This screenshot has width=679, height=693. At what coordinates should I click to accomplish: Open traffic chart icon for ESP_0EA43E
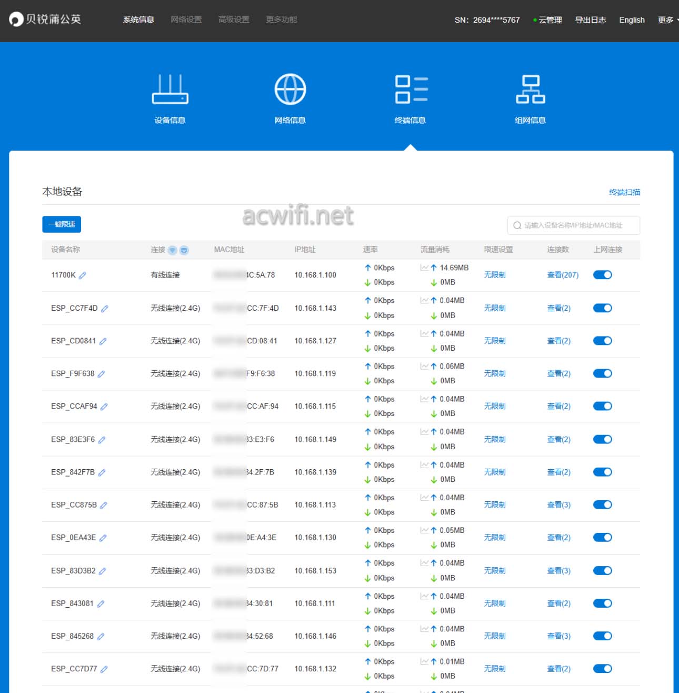424,530
